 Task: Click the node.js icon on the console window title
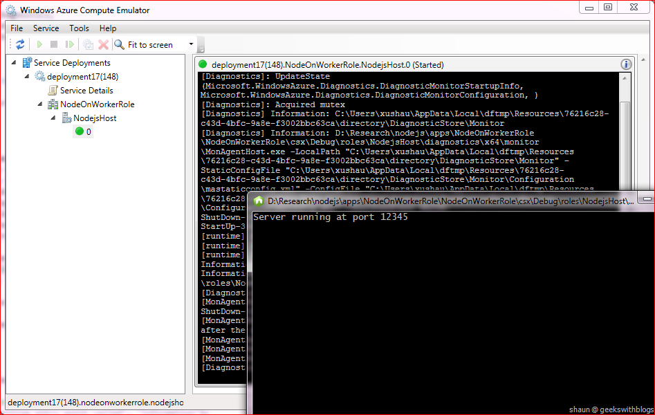click(259, 201)
